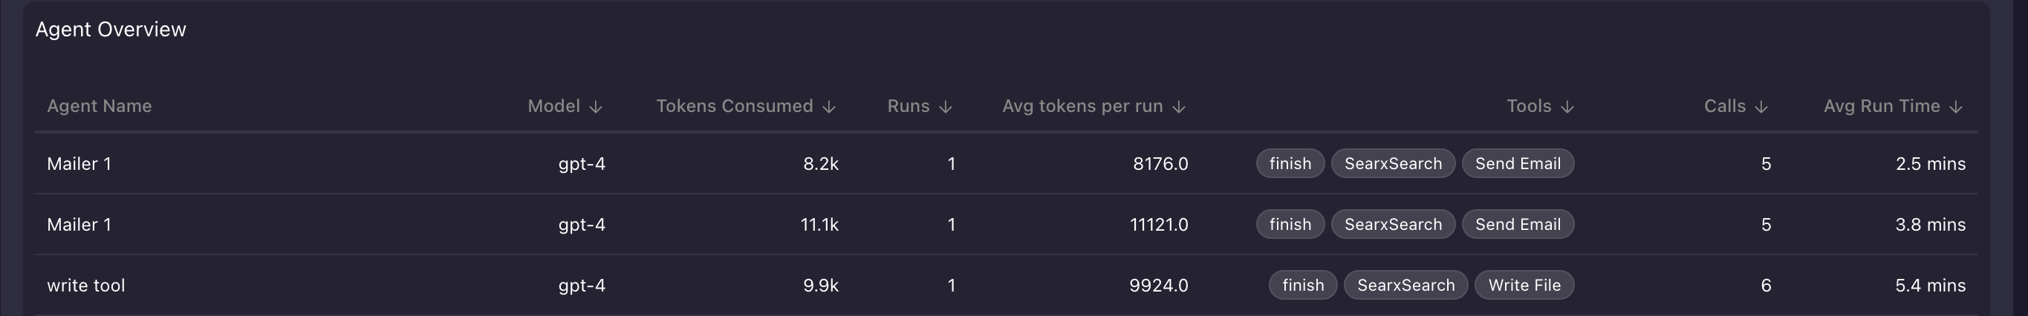Image resolution: width=2028 pixels, height=316 pixels.
Task: Click the Avg Run Time sort arrow
Action: [x=1955, y=107]
